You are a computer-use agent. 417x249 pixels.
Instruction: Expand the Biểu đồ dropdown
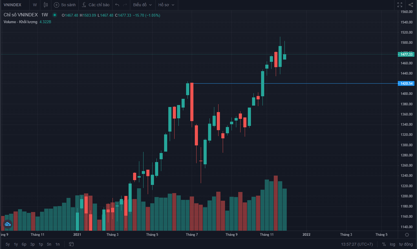click(142, 5)
